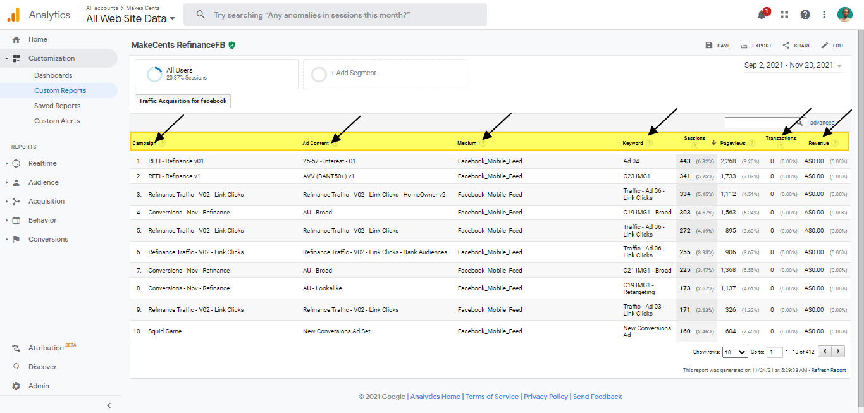Collapse the sidebar with bottom chevron
The height and width of the screenshot is (413, 864).
[x=109, y=405]
